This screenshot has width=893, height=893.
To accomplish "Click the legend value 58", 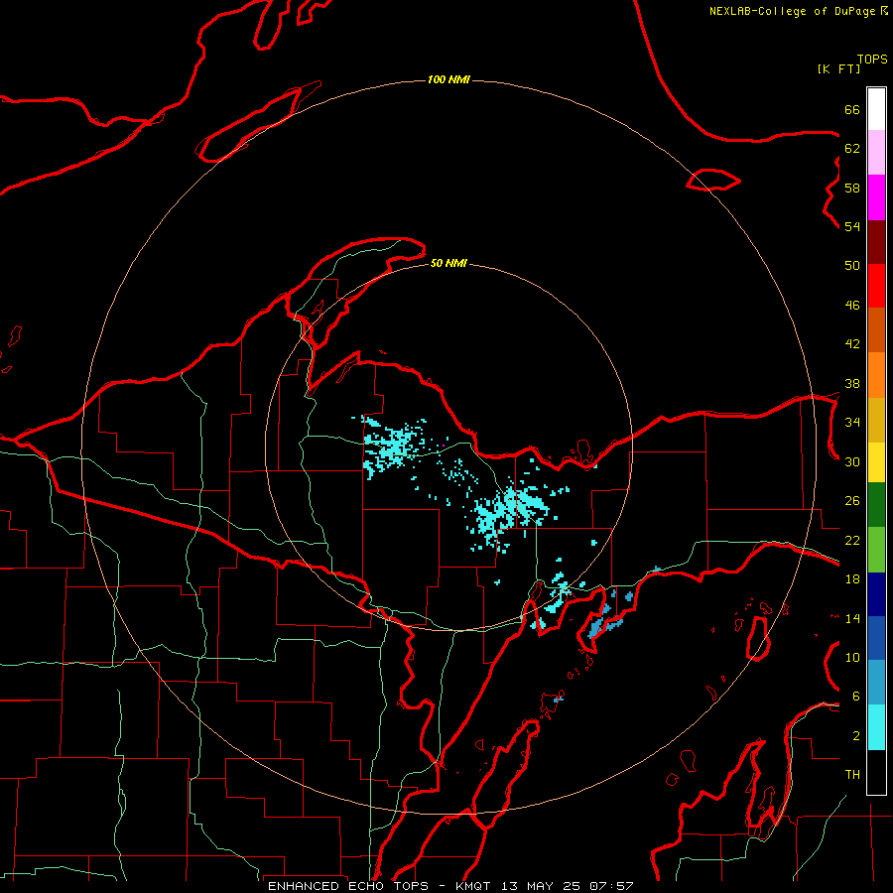I will pos(852,188).
